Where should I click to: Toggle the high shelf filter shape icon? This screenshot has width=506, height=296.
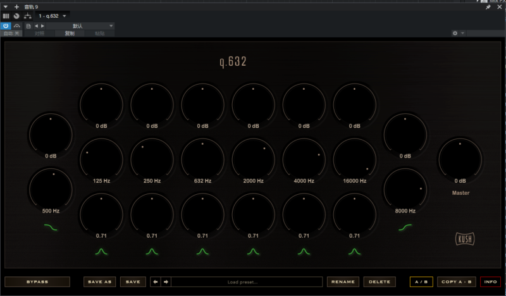click(405, 226)
